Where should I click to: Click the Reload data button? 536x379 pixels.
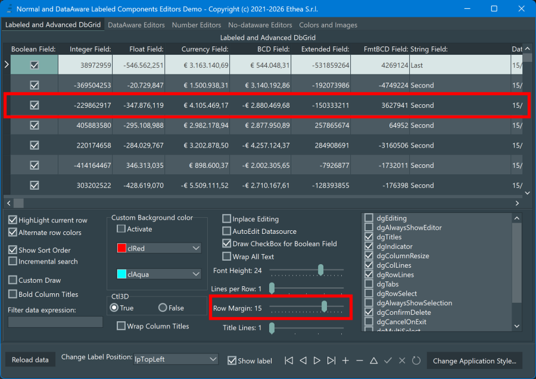pos(30,360)
